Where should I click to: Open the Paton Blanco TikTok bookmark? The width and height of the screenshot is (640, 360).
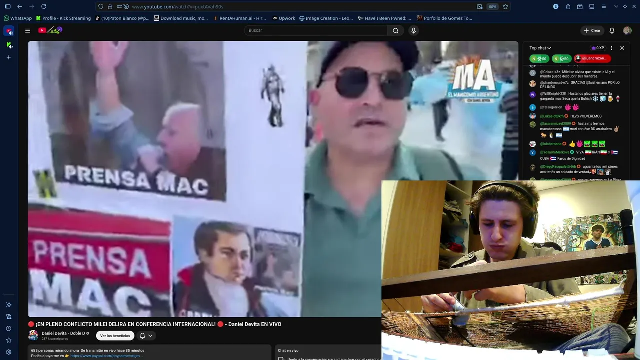coord(122,18)
